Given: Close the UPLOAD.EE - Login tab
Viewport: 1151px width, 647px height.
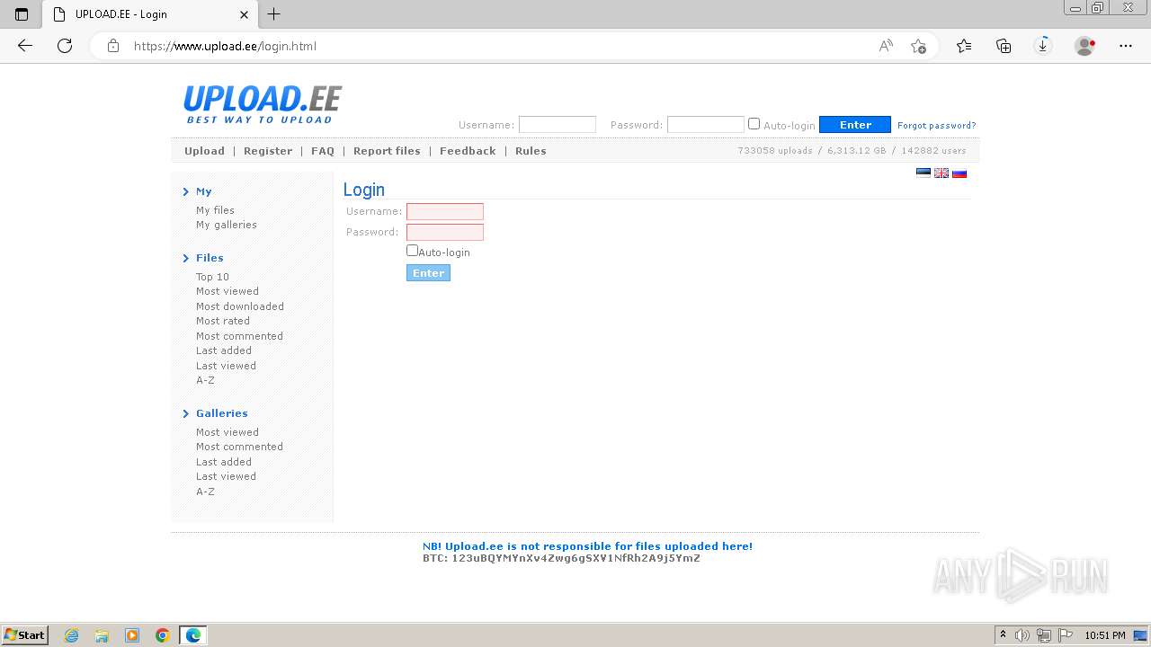Looking at the screenshot, I should pos(245,14).
